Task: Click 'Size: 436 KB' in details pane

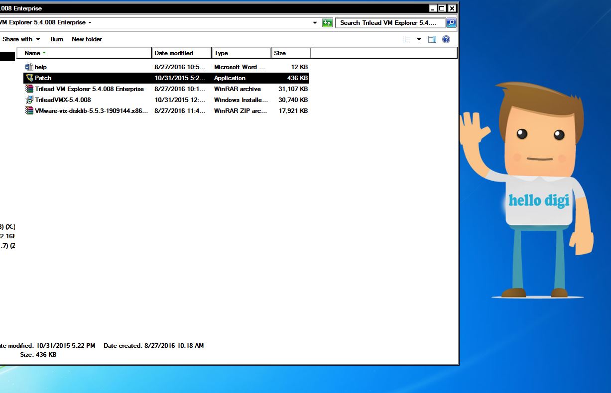Action: (38, 355)
